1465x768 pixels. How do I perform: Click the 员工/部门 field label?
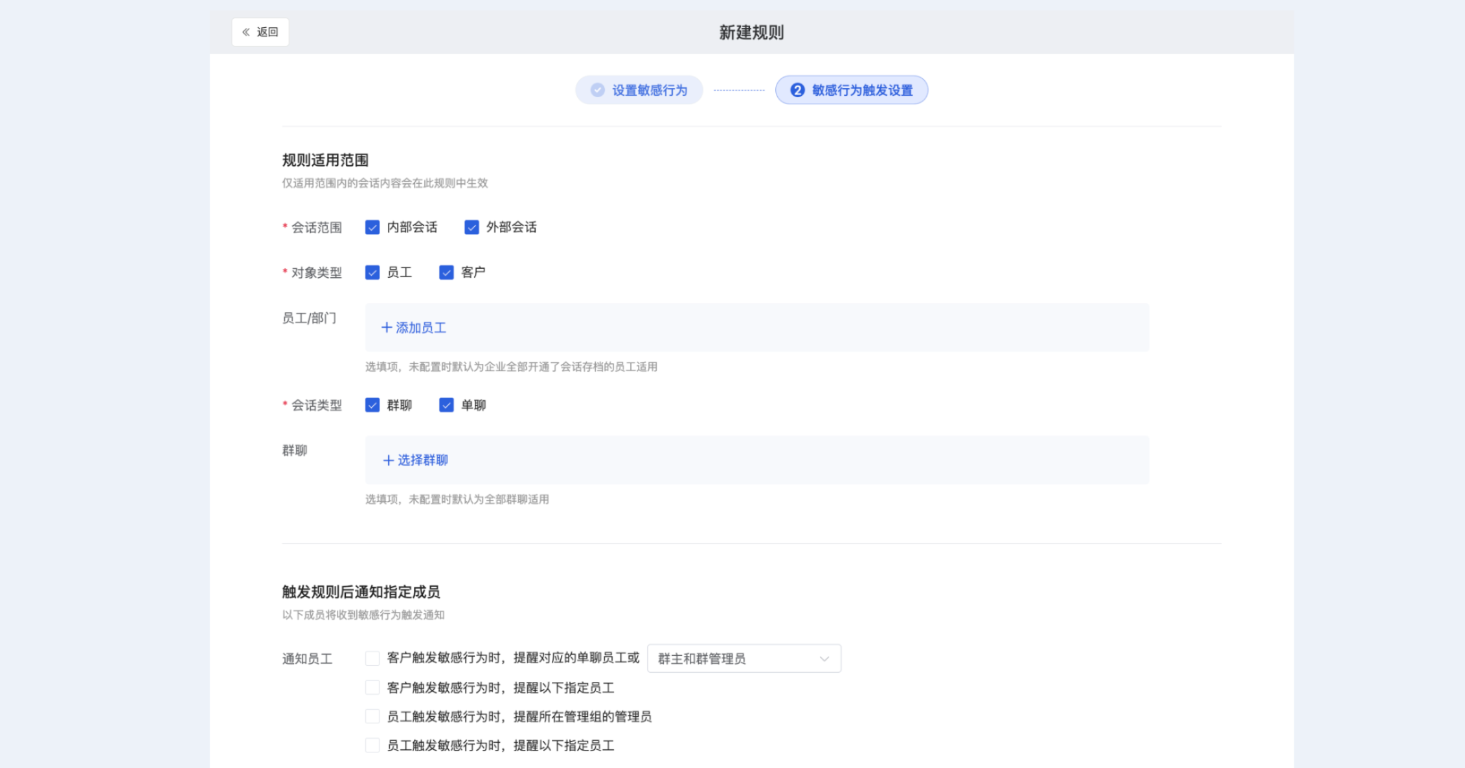pyautogui.click(x=309, y=318)
